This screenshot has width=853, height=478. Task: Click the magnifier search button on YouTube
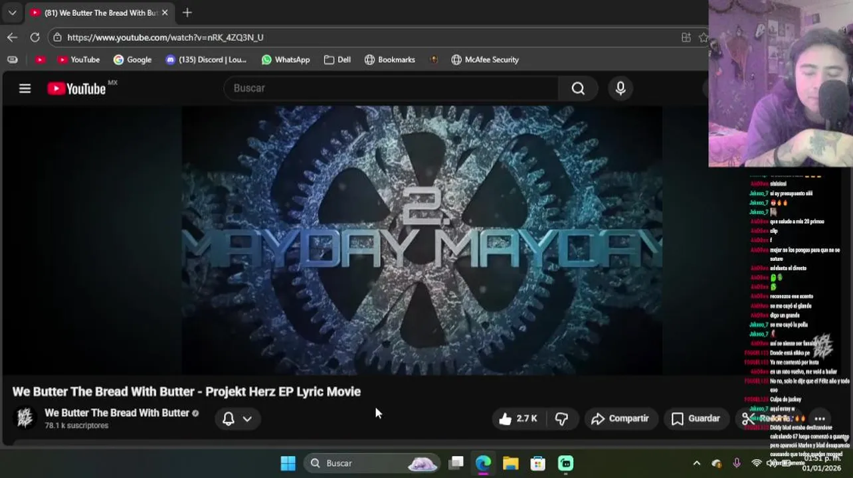578,88
